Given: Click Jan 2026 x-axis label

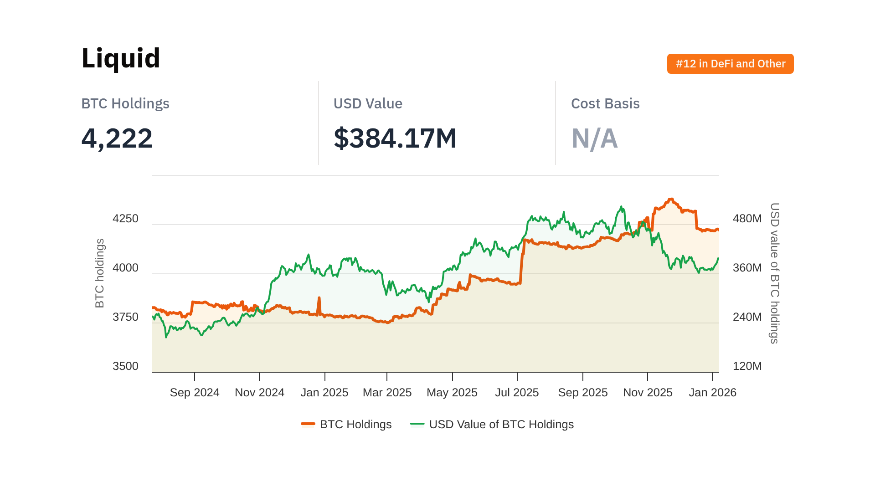Looking at the screenshot, I should point(712,392).
